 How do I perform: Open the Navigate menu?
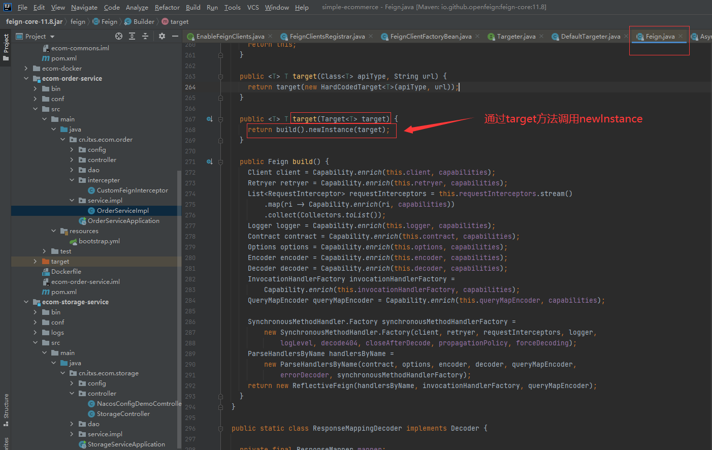[x=84, y=7]
